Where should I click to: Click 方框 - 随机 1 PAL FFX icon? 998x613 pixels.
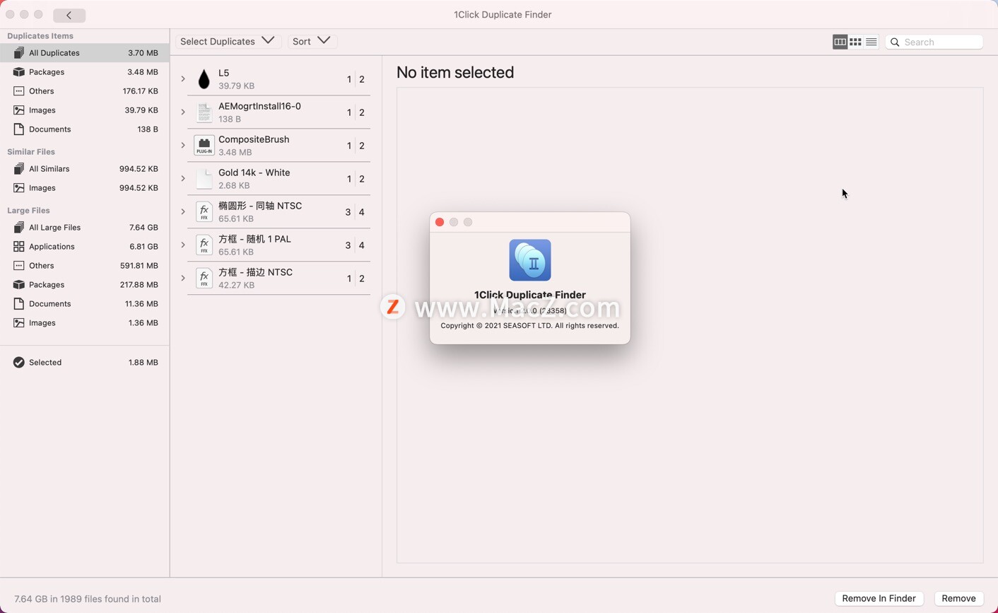point(204,245)
